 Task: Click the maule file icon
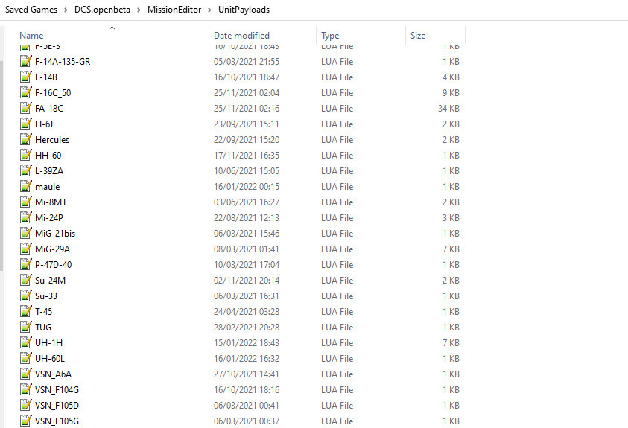tap(25, 186)
